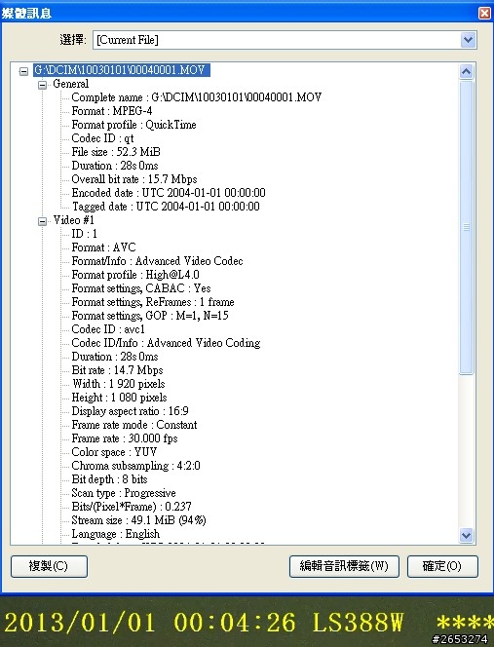The height and width of the screenshot is (647, 494).
Task: Select 'Format settings, CABAC : Yes' row
Action: tap(141, 288)
